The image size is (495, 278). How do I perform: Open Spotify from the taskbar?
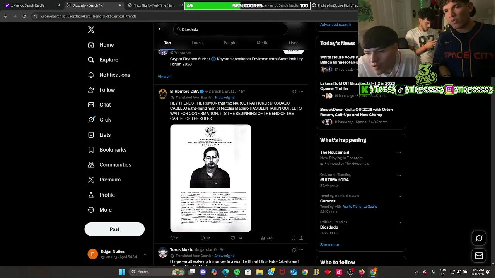click(x=237, y=272)
